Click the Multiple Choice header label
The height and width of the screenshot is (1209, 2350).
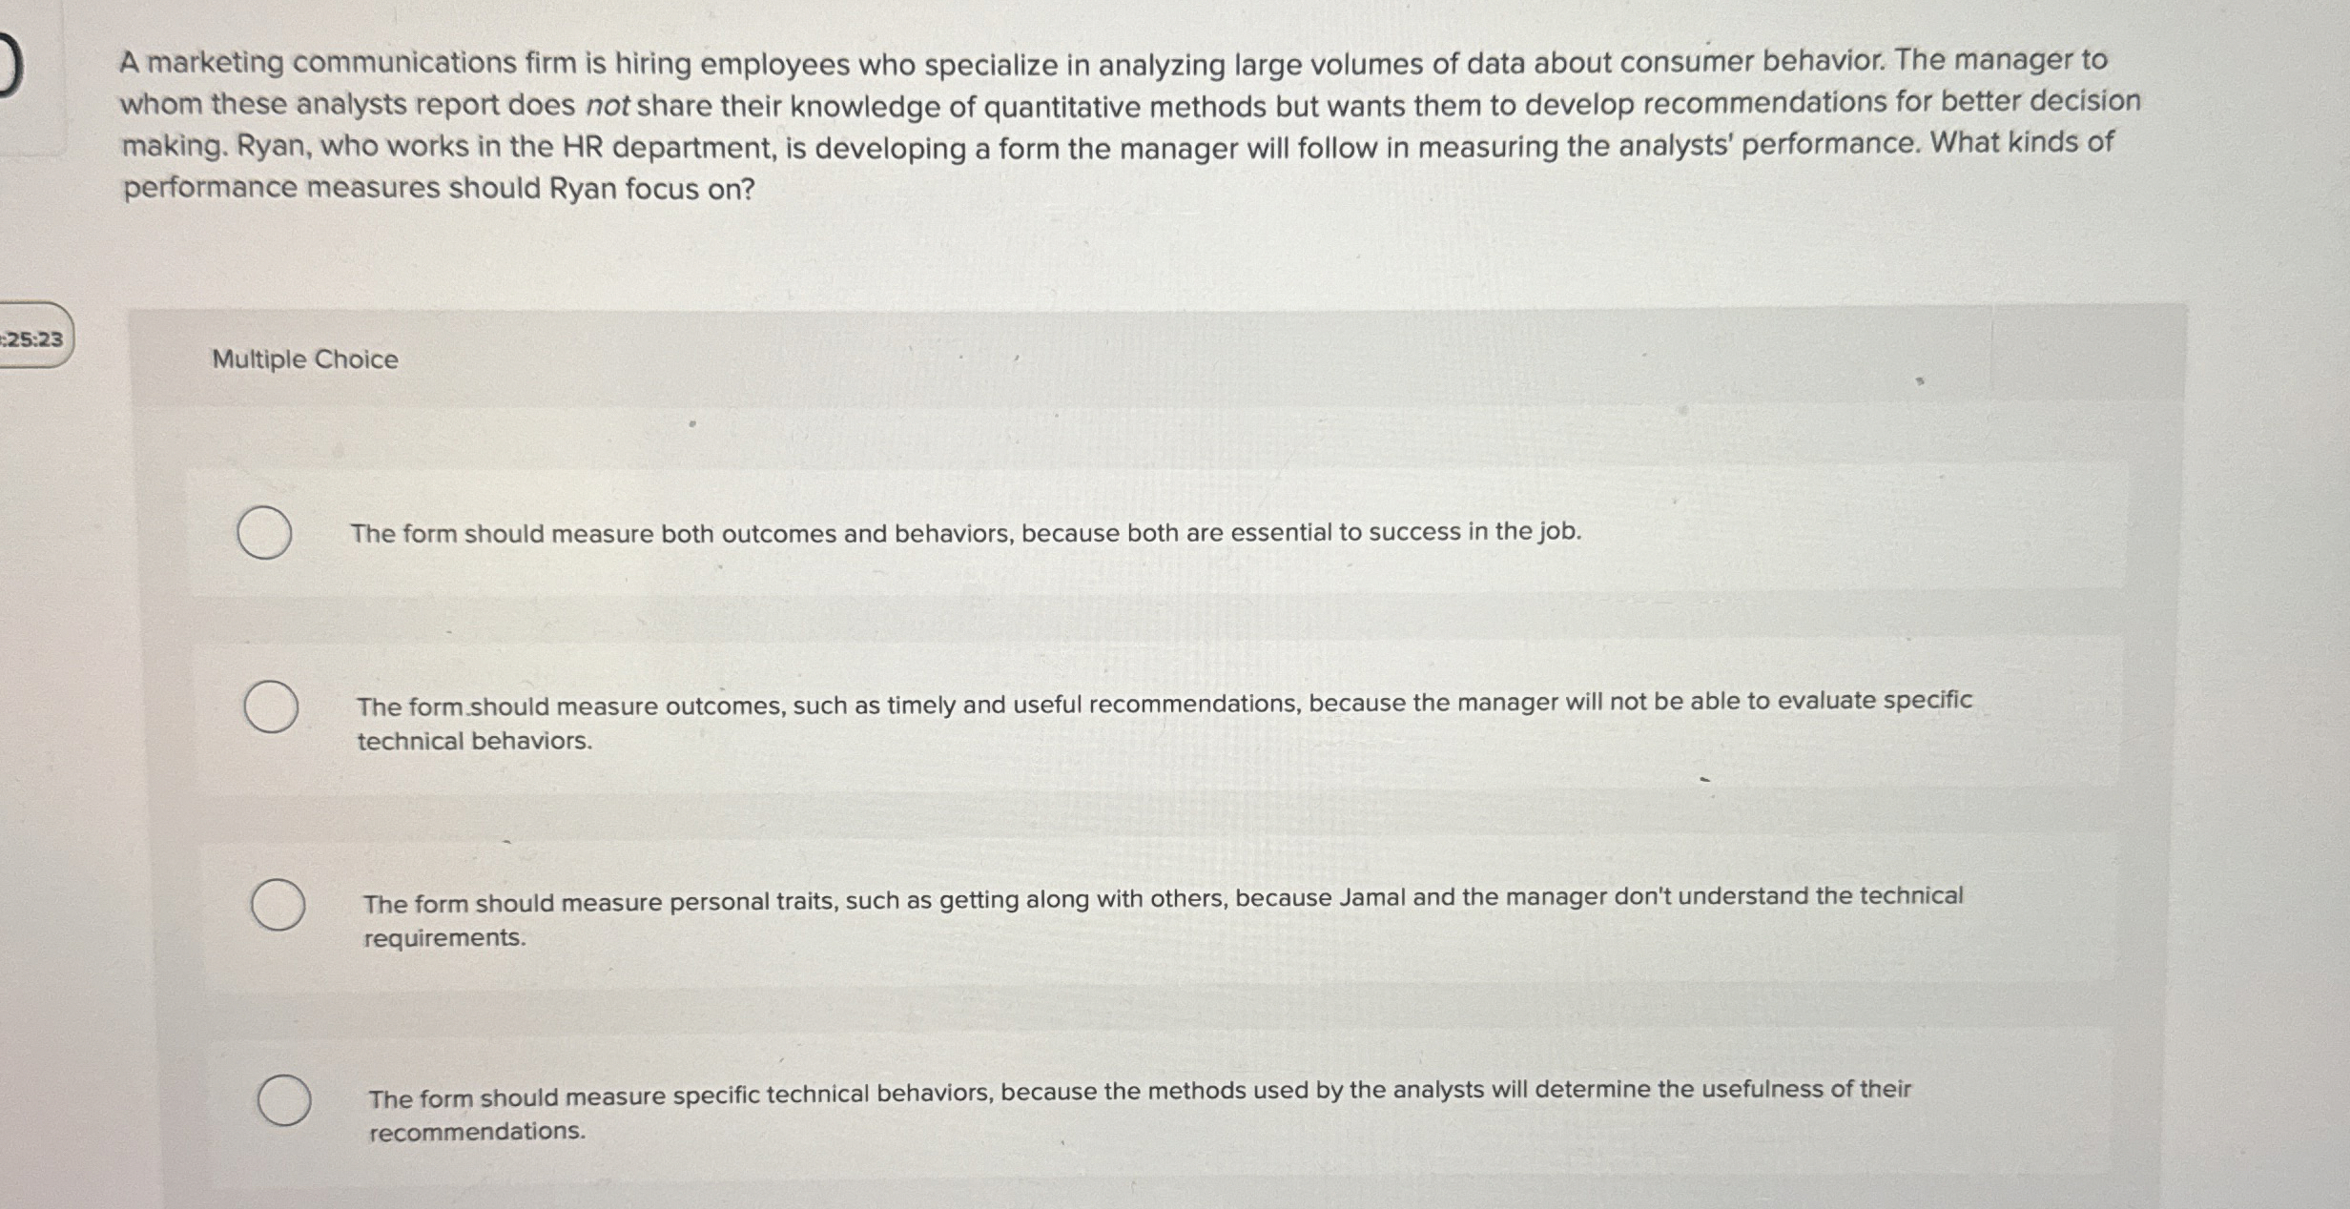click(x=305, y=359)
